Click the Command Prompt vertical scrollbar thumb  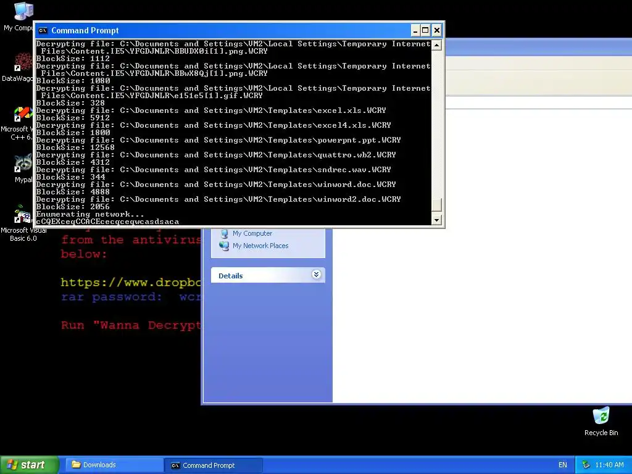pyautogui.click(x=436, y=205)
